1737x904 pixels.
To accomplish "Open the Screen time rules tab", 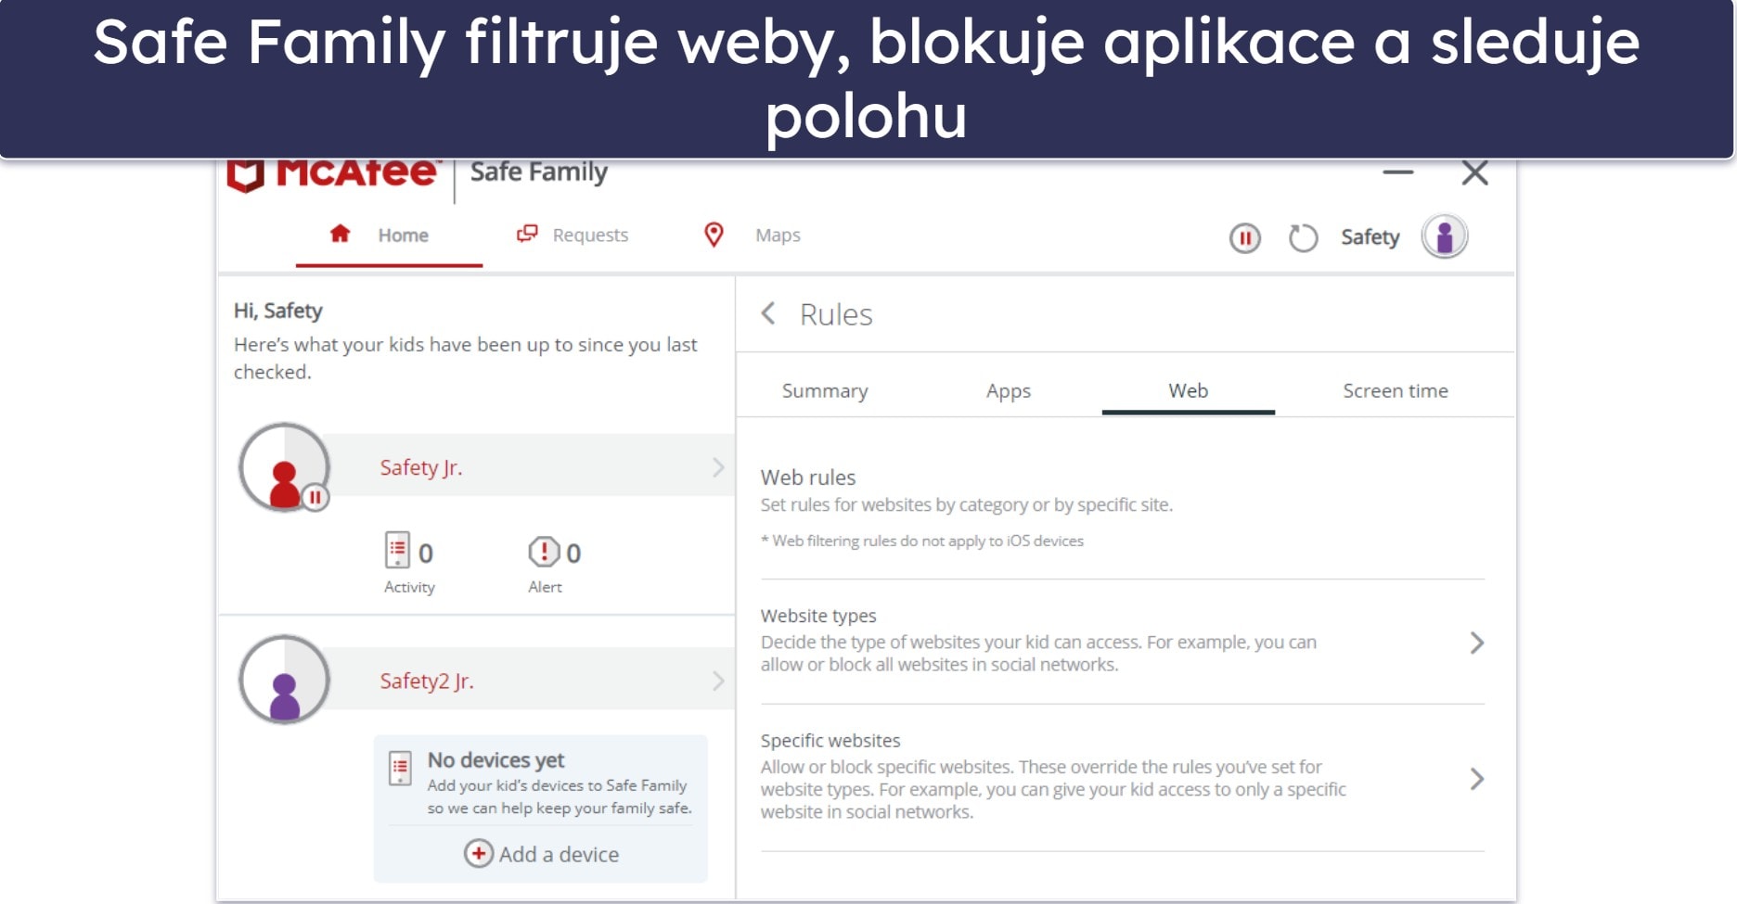I will click(1395, 390).
